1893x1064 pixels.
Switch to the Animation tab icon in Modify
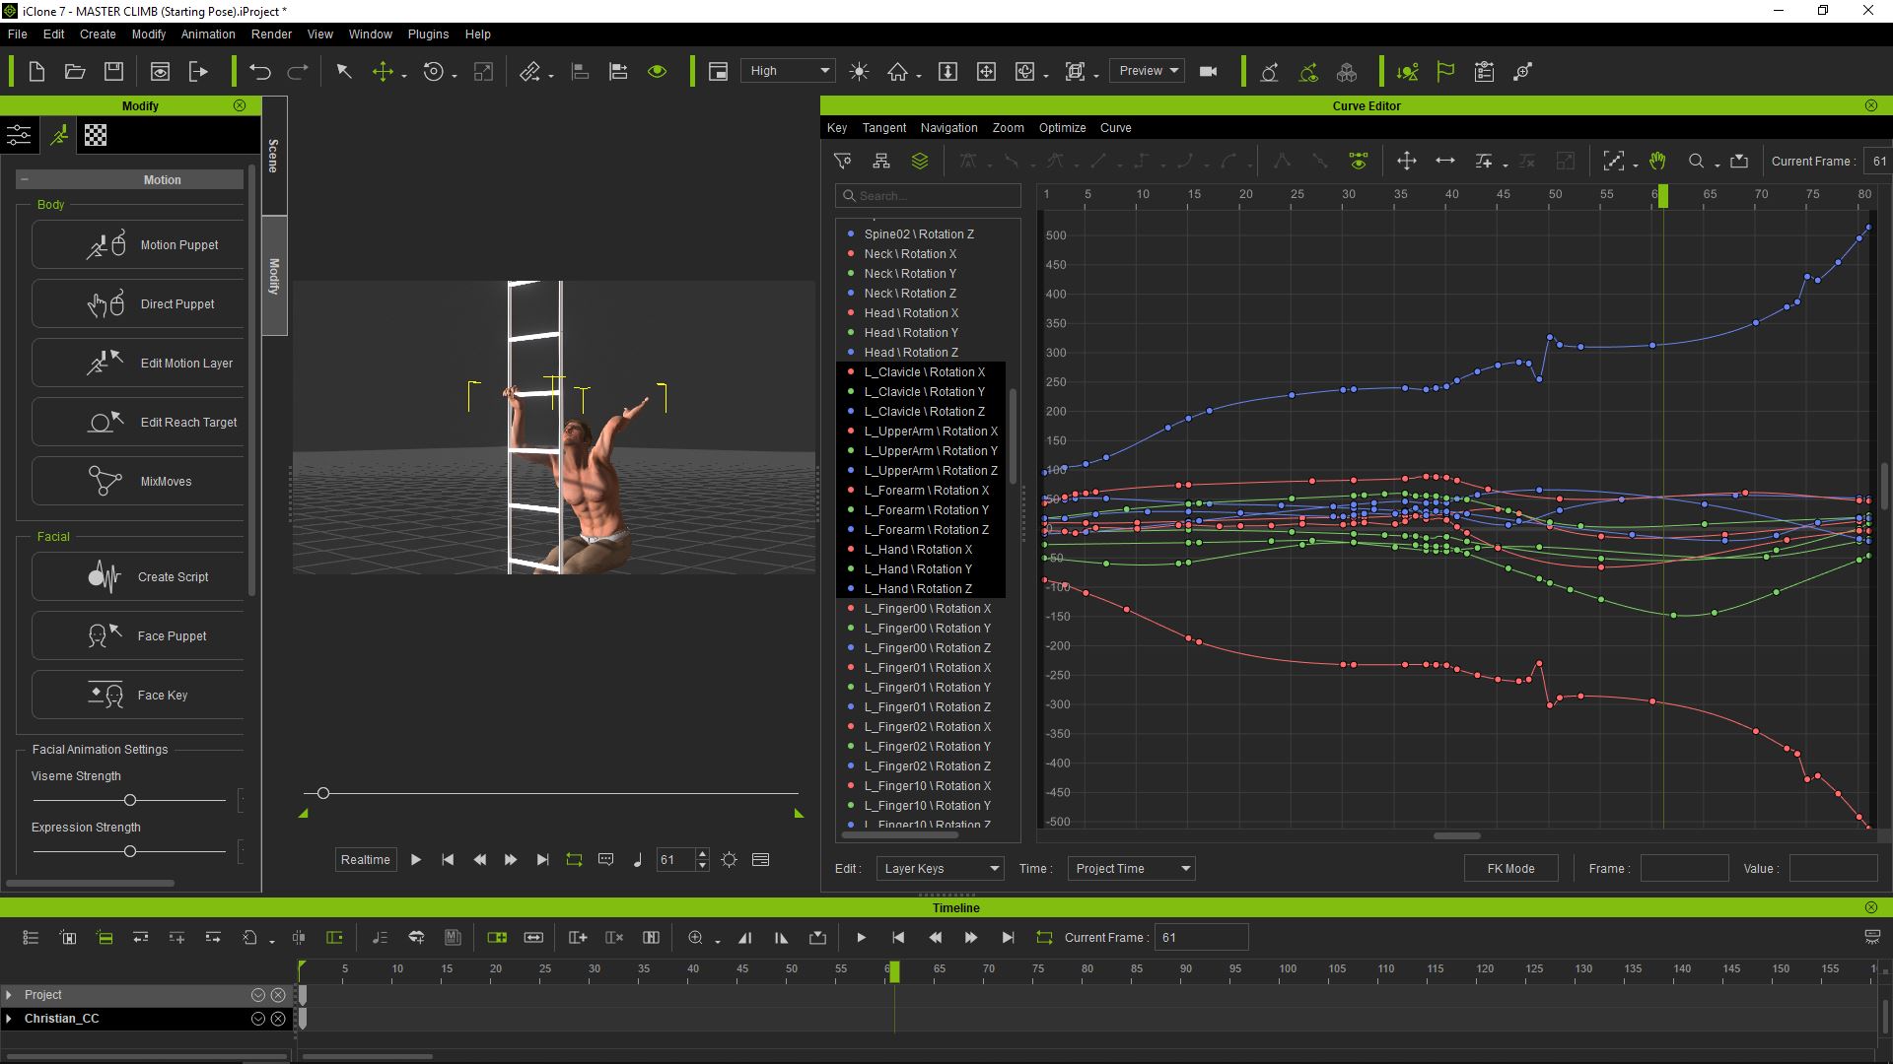pyautogui.click(x=59, y=135)
